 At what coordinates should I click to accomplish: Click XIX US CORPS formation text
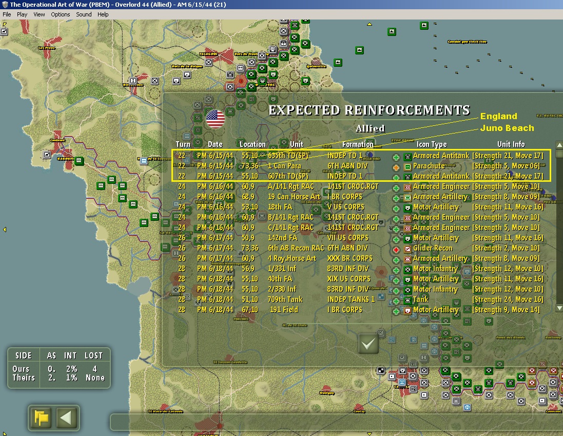350,279
